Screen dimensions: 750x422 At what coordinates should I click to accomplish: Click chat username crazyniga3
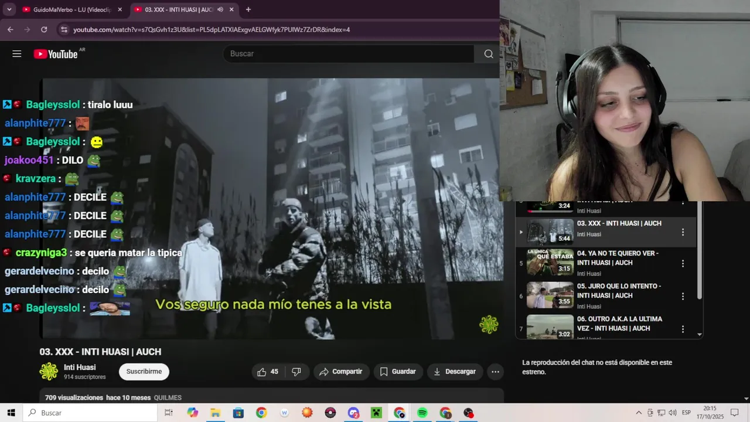[x=41, y=253]
